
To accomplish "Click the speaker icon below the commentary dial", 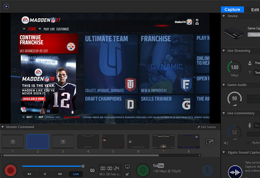I will [x=226, y=143].
